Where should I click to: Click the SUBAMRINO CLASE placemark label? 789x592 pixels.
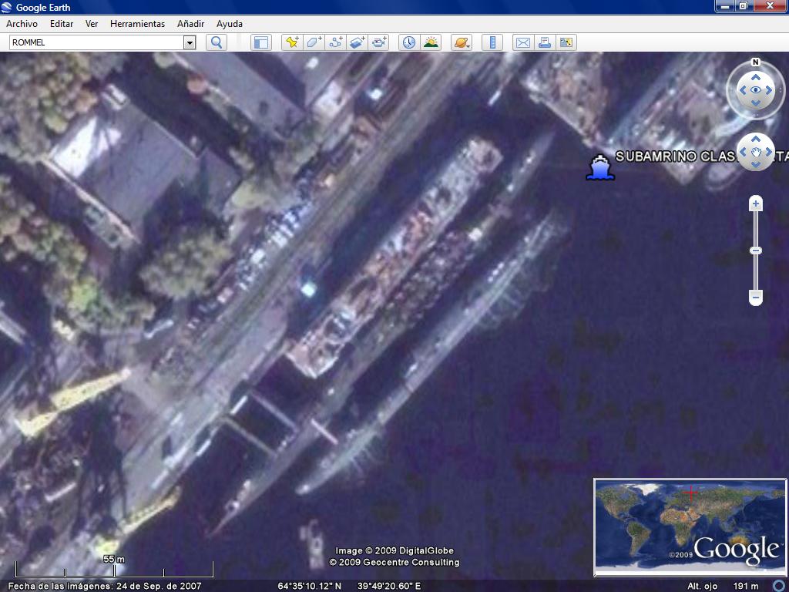coord(676,156)
